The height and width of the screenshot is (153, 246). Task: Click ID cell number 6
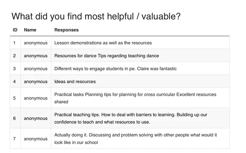click(14, 118)
